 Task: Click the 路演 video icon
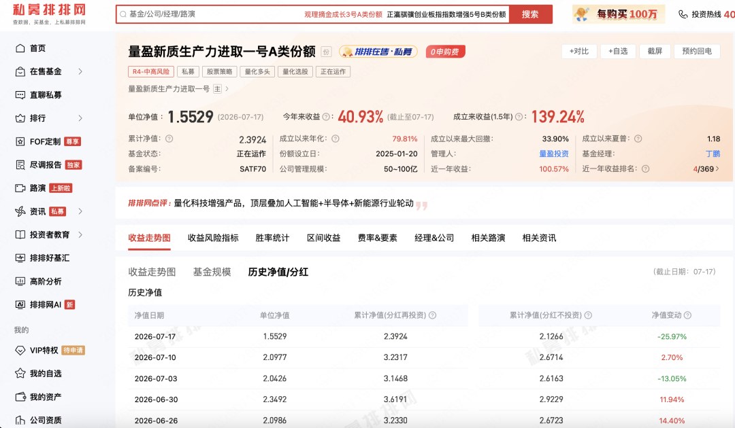(x=20, y=188)
